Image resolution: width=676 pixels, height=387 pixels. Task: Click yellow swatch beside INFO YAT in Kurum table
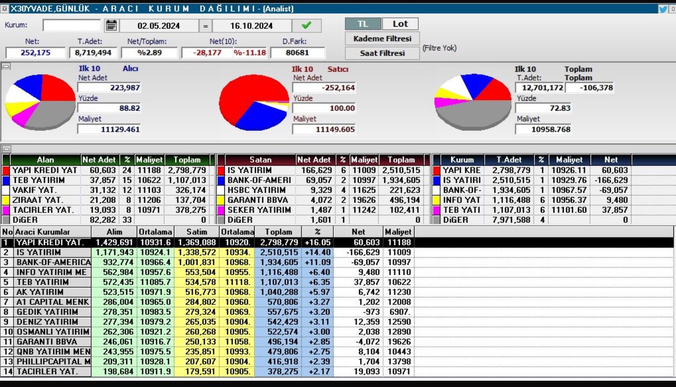click(435, 200)
